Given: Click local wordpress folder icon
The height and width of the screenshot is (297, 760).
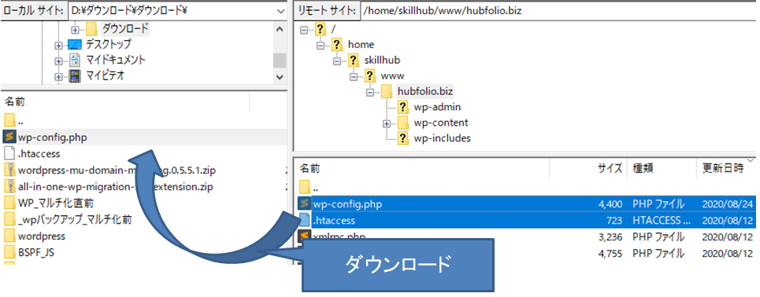Looking at the screenshot, I should [x=9, y=236].
